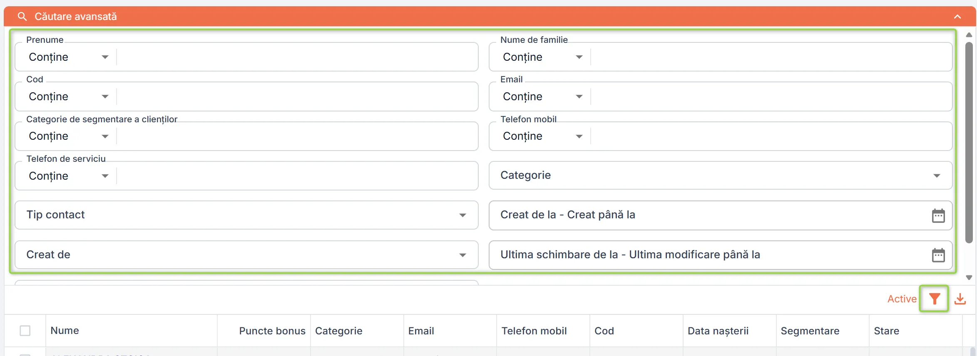Sort by the Puncte bonus column header
Image resolution: width=977 pixels, height=356 pixels.
coord(272,331)
